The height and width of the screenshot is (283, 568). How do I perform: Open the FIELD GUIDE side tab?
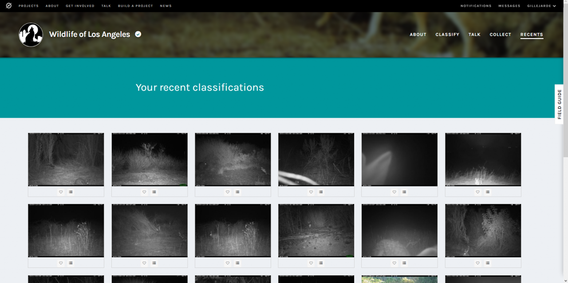click(559, 104)
